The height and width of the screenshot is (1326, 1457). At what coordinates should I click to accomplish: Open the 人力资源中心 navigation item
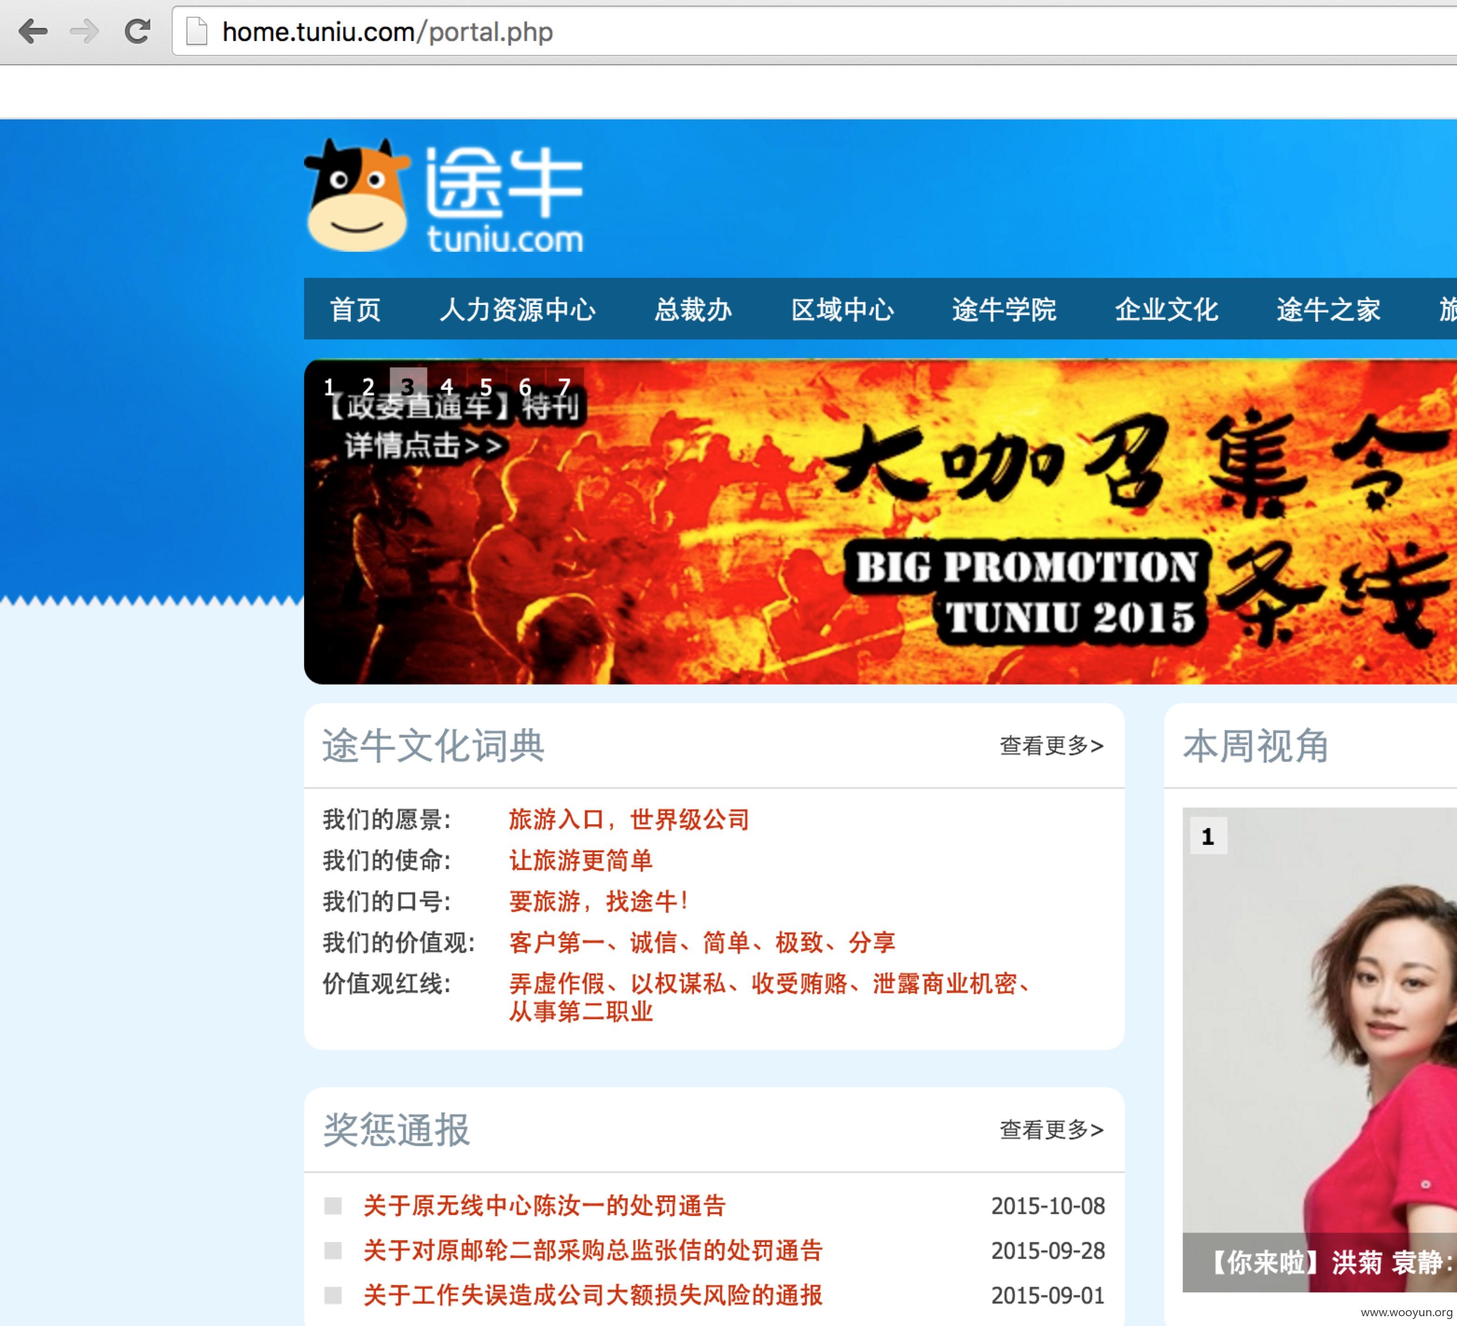[x=518, y=309]
